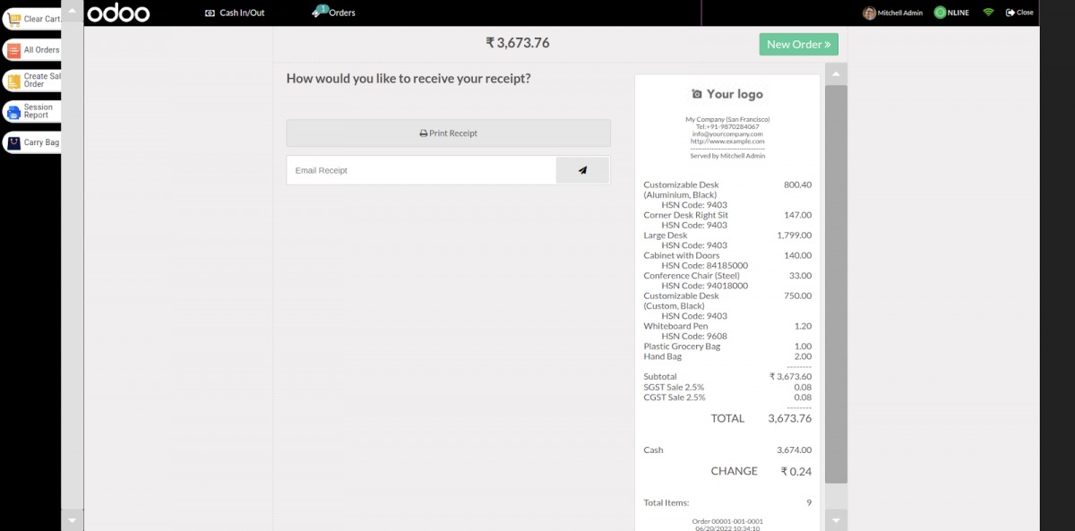Click the green WiFi status icon

[988, 13]
